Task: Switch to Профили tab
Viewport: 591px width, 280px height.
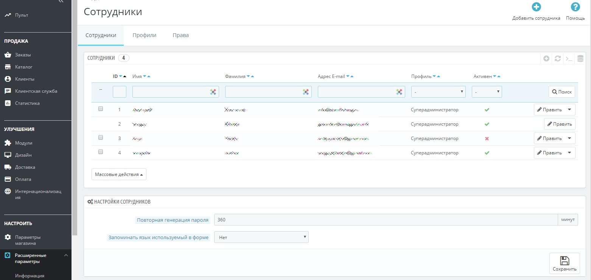Action: (x=144, y=35)
